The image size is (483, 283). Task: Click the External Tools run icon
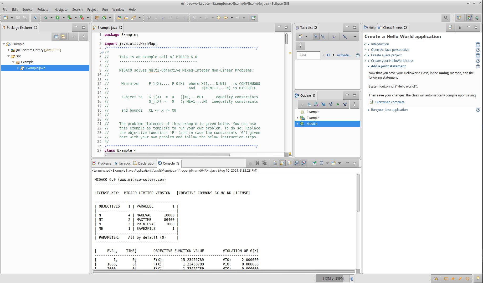point(82,18)
